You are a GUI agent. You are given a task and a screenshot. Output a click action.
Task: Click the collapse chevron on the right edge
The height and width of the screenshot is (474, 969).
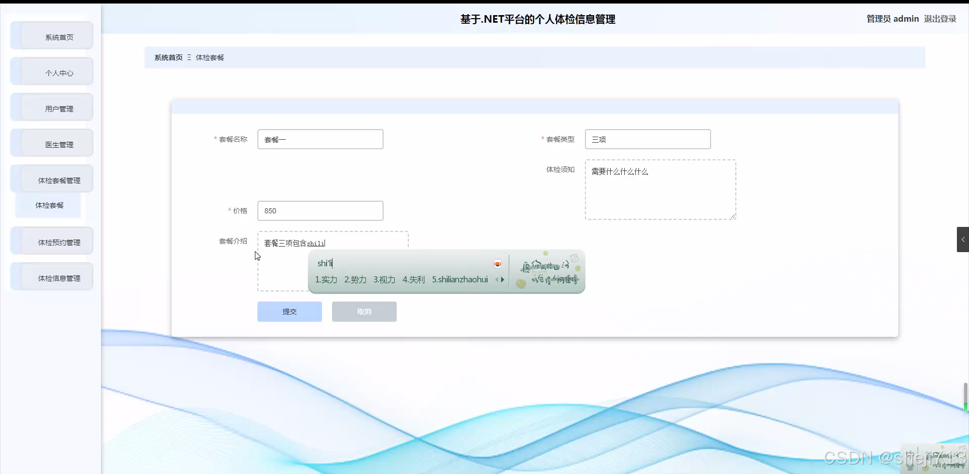[x=963, y=240]
